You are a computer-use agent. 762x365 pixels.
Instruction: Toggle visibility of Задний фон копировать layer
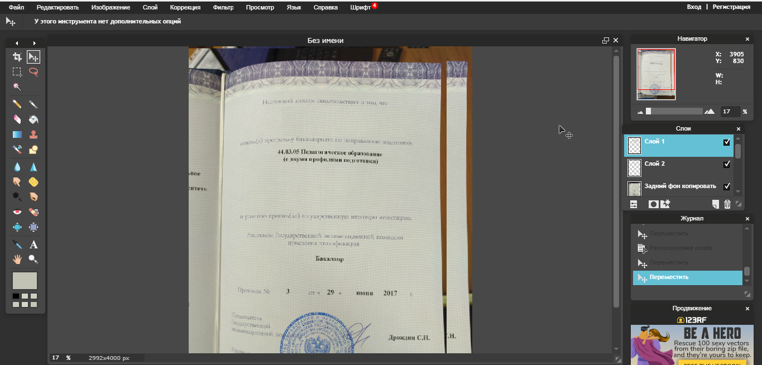coord(726,186)
